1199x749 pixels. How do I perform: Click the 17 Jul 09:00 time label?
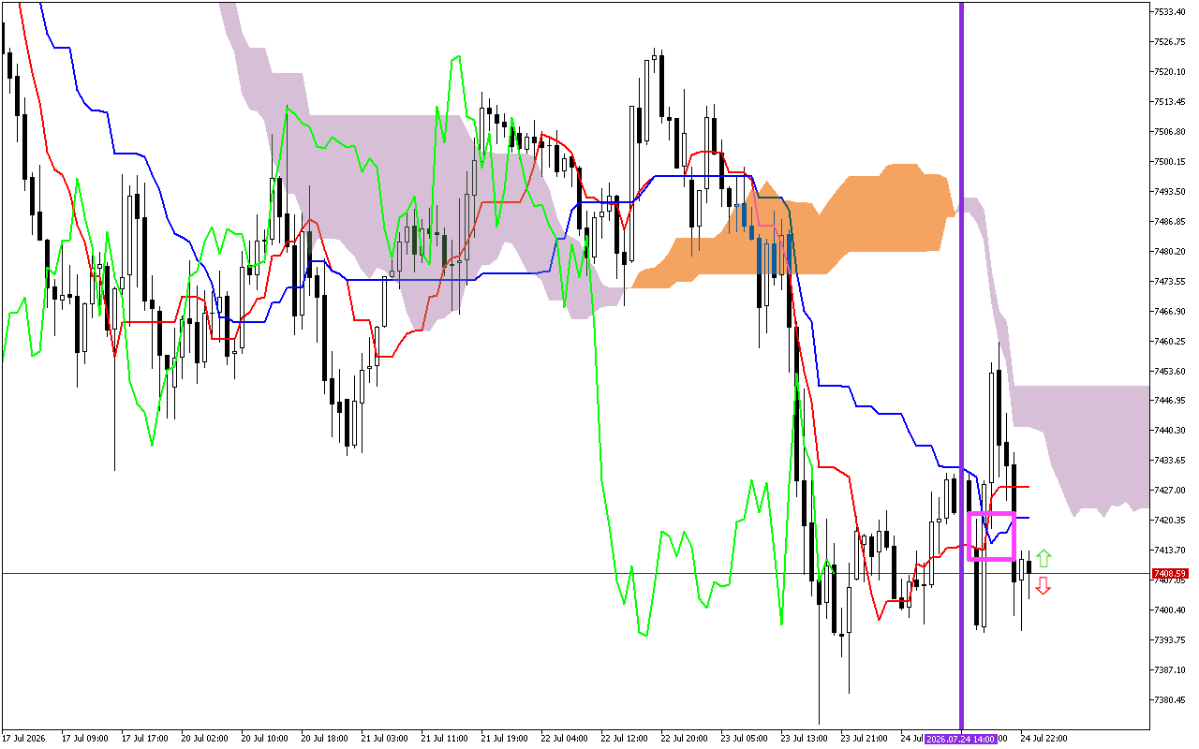(86, 739)
